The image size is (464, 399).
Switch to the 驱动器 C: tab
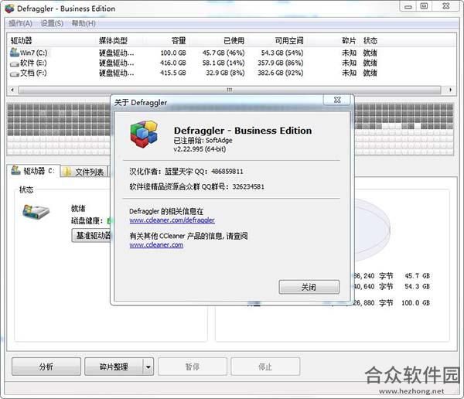click(33, 171)
